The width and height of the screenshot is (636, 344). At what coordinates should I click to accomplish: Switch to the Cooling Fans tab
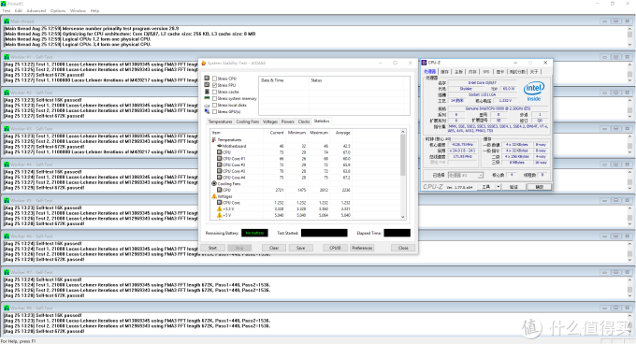(x=248, y=122)
